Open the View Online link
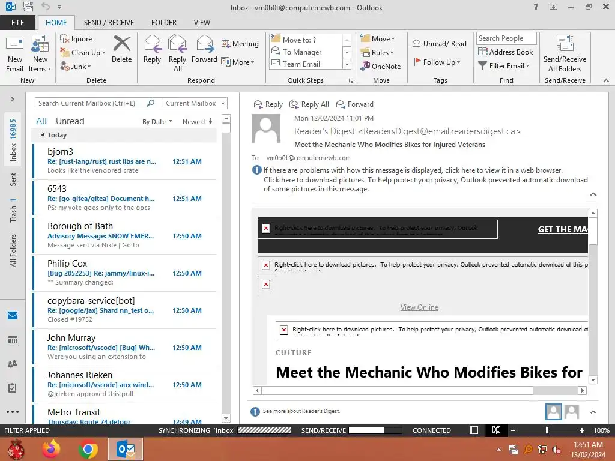This screenshot has width=615, height=461. click(419, 307)
